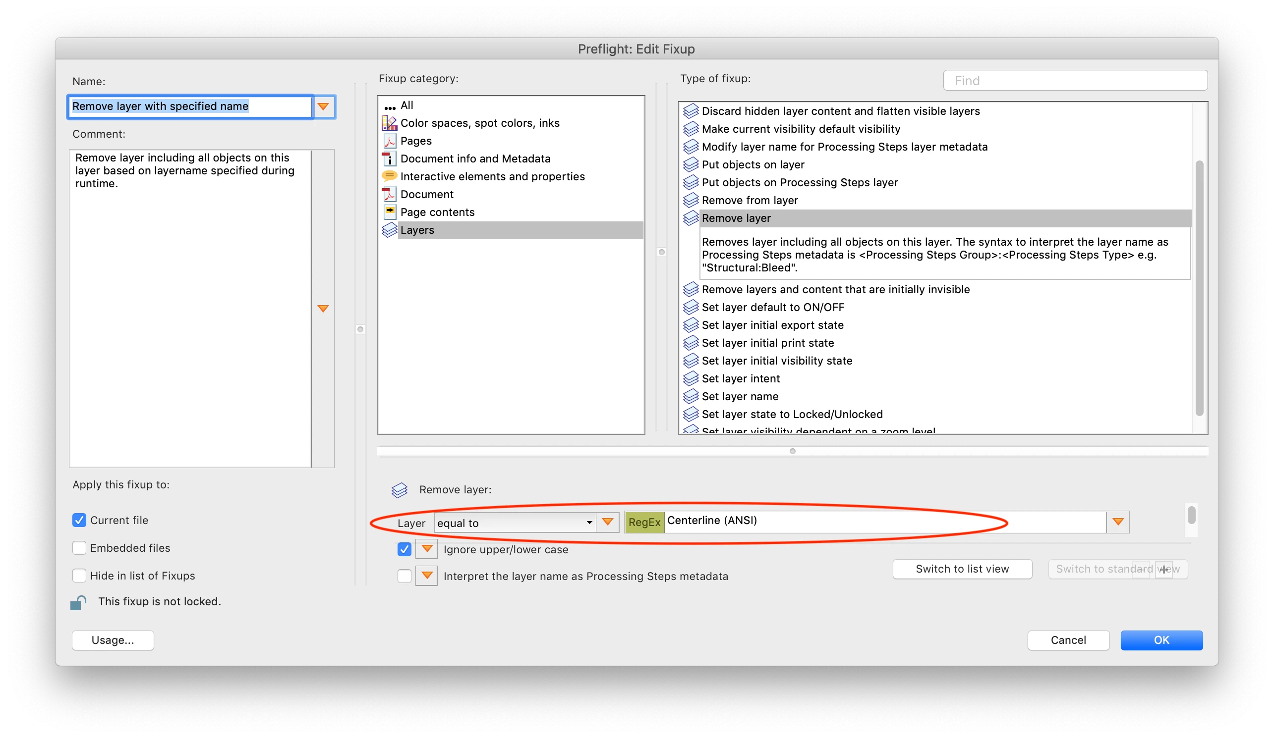
Task: Click into the Find search field
Action: 1075,81
